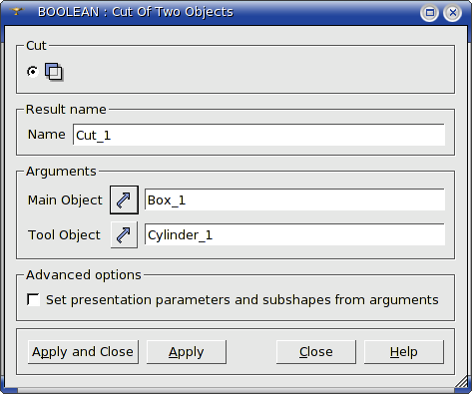Click the Main Object field showing Box_1
Image resolution: width=472 pixels, height=394 pixels.
294,199
